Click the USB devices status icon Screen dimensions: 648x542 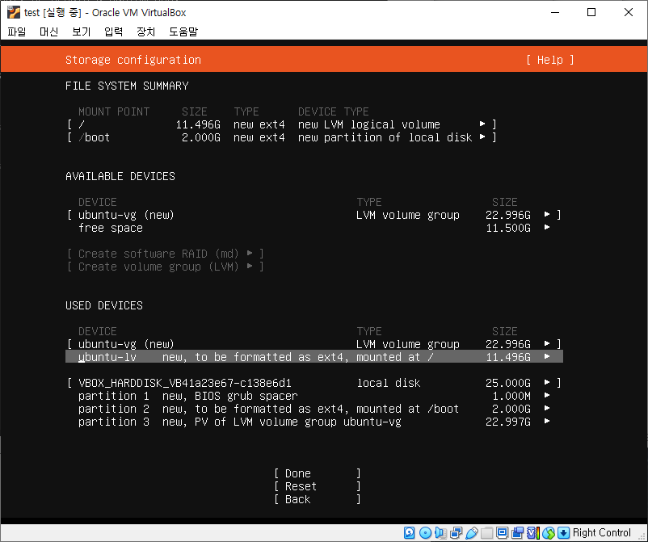(x=472, y=532)
